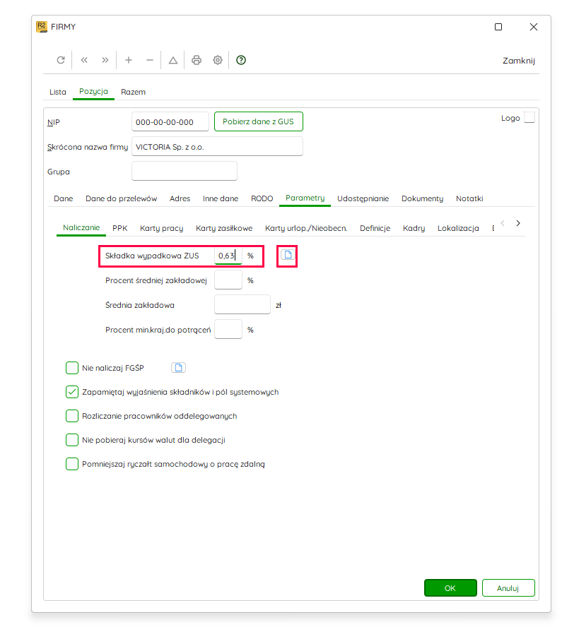Go to previous record with double-left arrows

point(84,60)
